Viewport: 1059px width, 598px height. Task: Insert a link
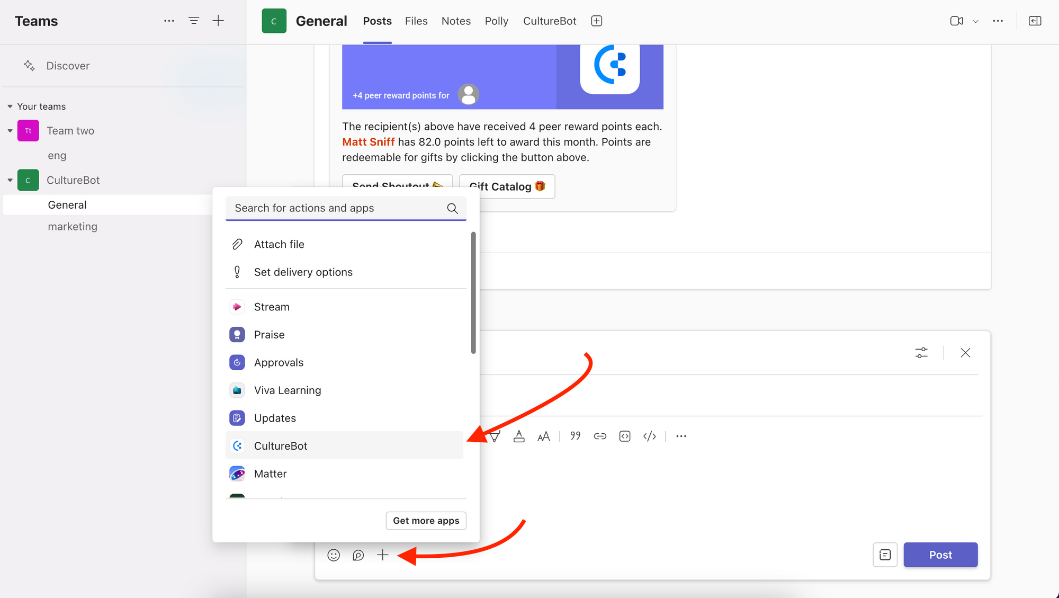(x=600, y=436)
